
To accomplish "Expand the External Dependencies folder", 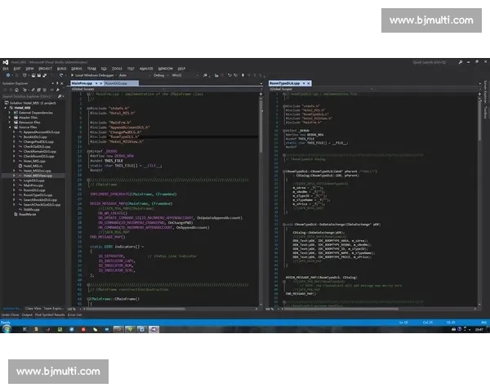I will [10, 113].
